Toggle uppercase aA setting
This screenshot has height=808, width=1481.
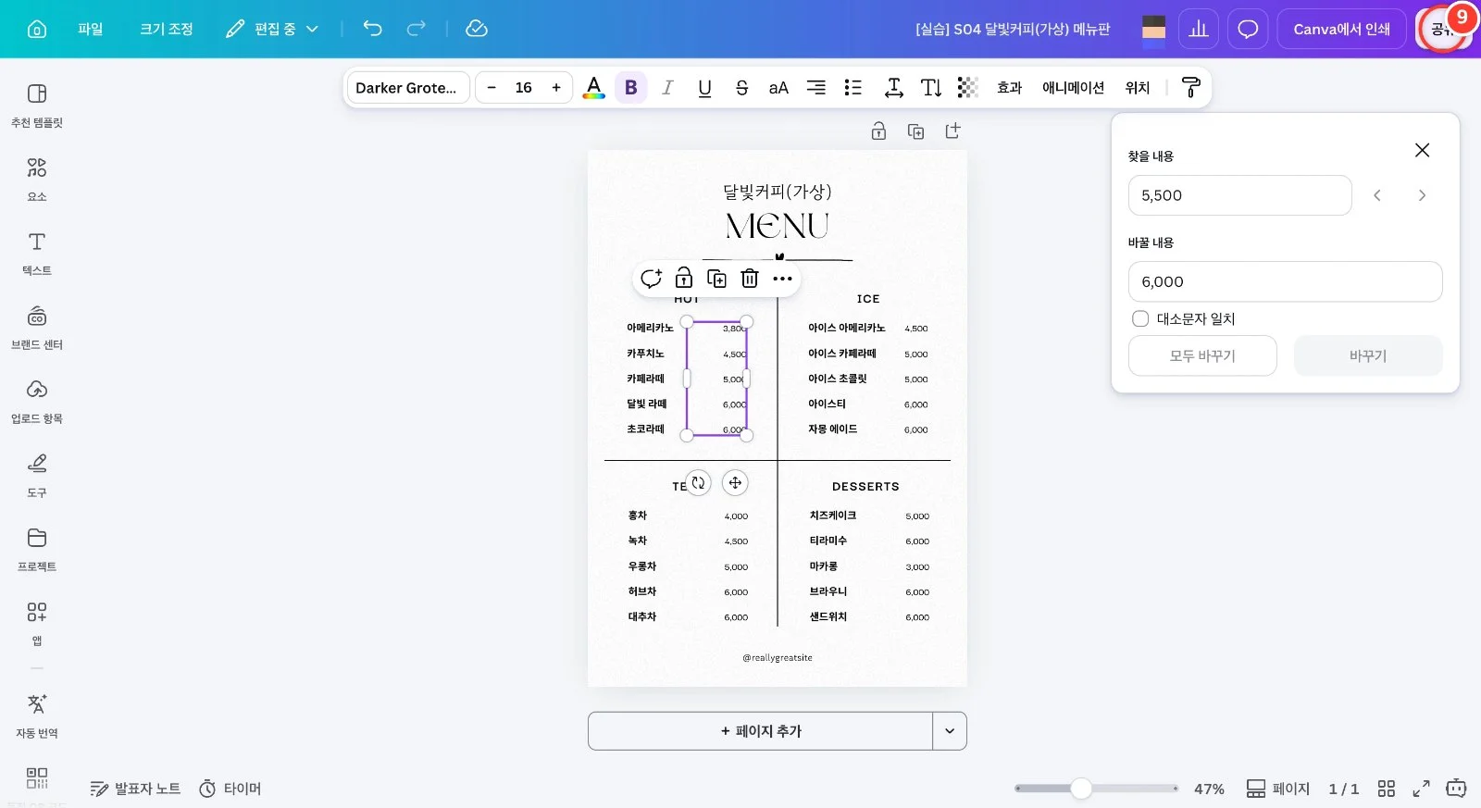(x=778, y=88)
